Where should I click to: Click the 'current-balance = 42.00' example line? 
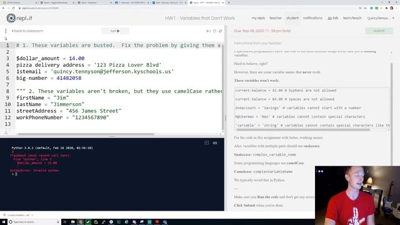pos(286,91)
